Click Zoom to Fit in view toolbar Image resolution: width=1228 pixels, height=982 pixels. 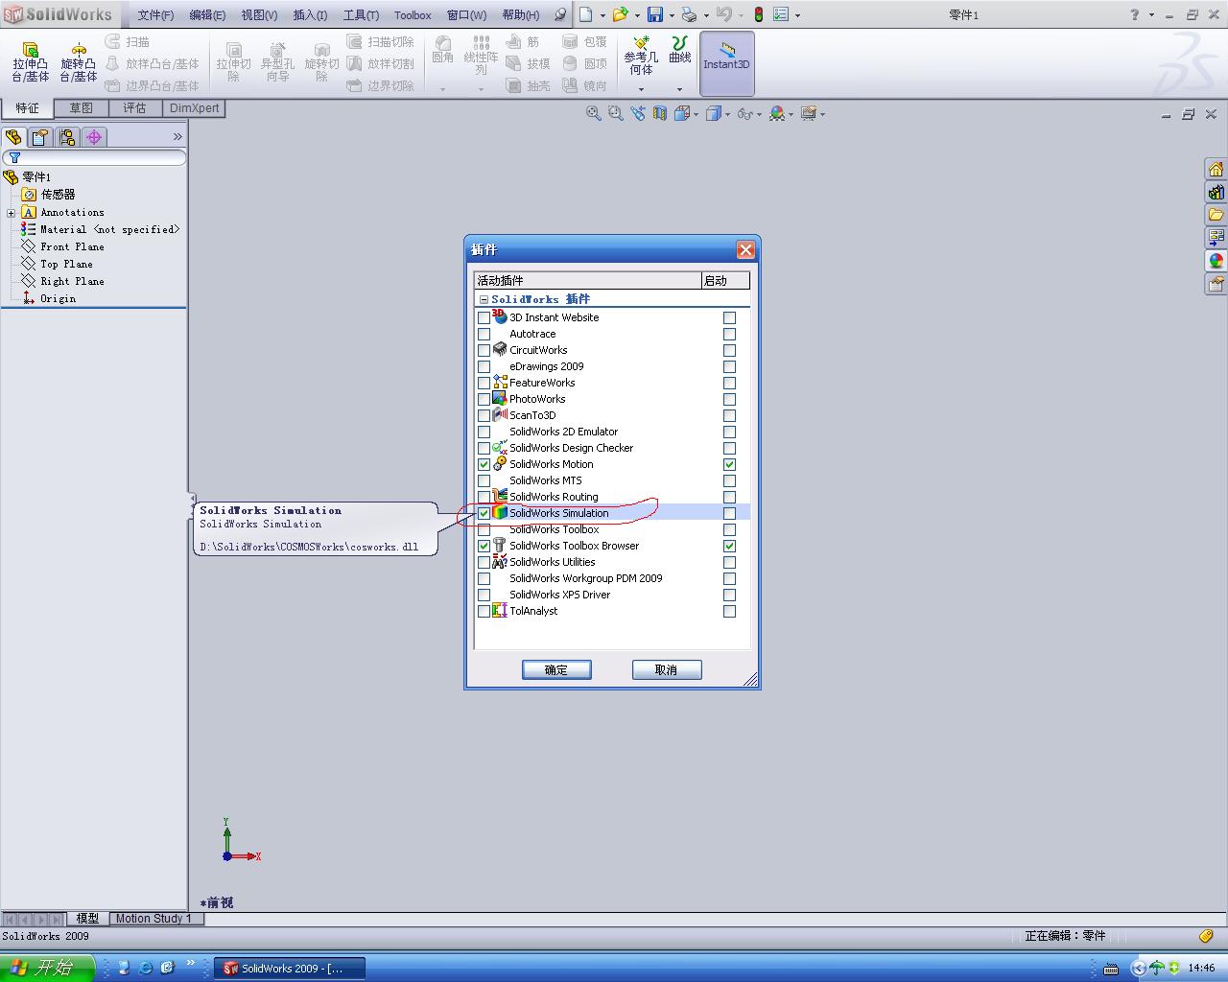tap(594, 113)
